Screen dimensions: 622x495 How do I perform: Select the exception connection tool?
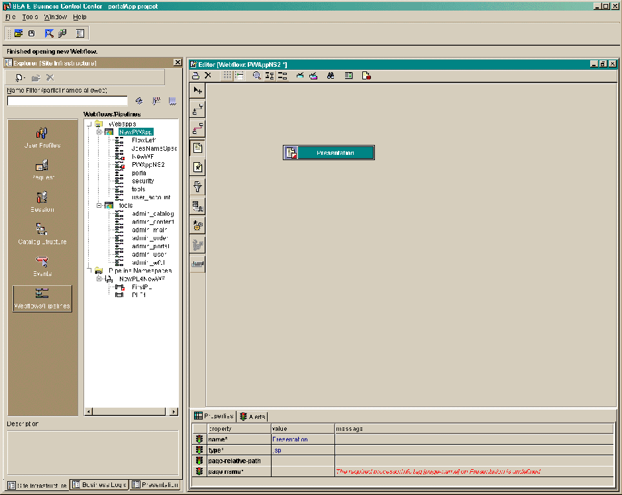tap(197, 129)
